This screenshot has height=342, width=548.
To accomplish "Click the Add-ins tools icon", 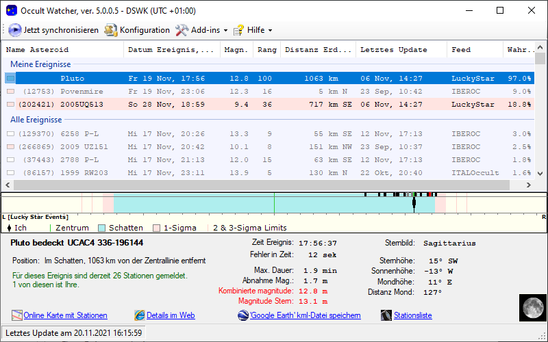I will 182,30.
